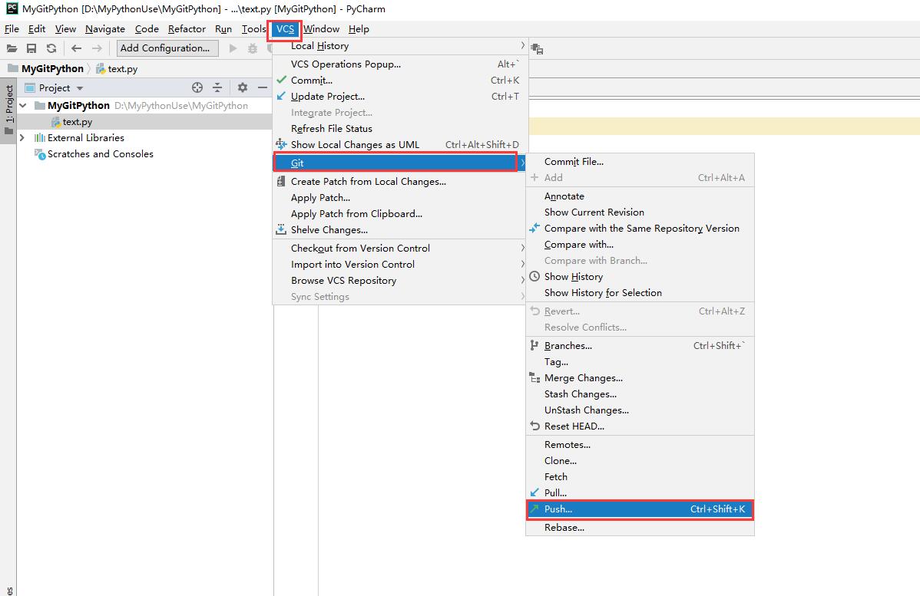Open the Refactor menu
The height and width of the screenshot is (596, 920).
tap(187, 28)
